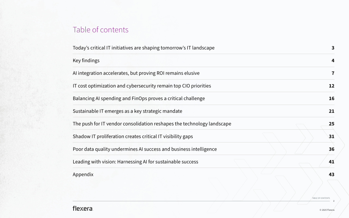Open 'Poor data quality undermines AI' entry
Viewport: 349px width, 218px height.
[145, 149]
